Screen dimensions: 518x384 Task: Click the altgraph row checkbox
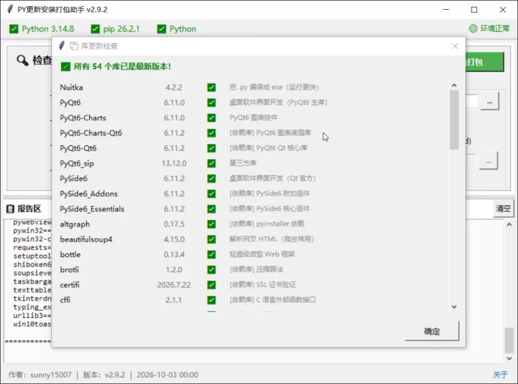click(x=211, y=224)
